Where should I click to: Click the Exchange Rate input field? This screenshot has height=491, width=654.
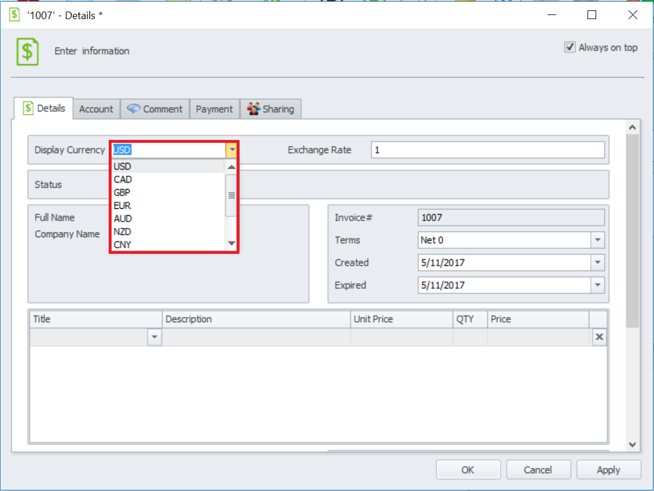click(487, 150)
